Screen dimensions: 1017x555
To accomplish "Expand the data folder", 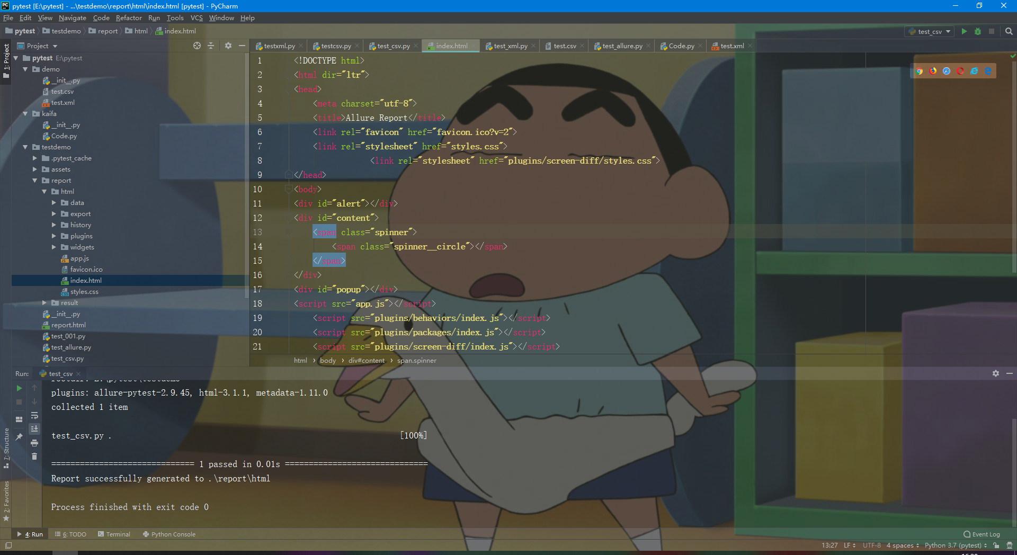I will coord(54,203).
